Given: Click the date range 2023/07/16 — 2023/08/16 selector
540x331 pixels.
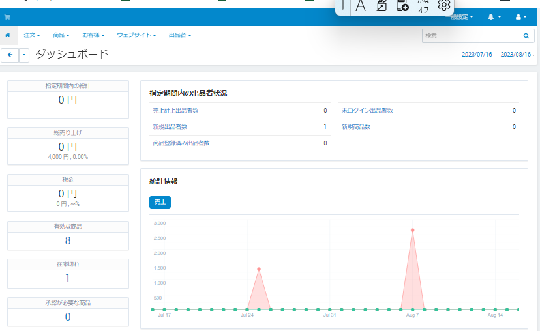Looking at the screenshot, I should pyautogui.click(x=498, y=55).
